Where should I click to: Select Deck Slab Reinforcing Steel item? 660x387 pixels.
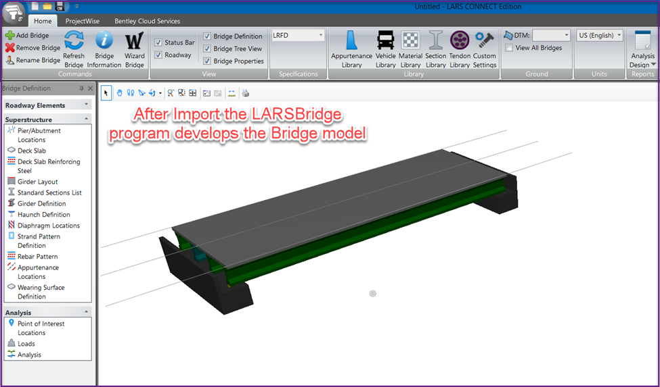44,165
